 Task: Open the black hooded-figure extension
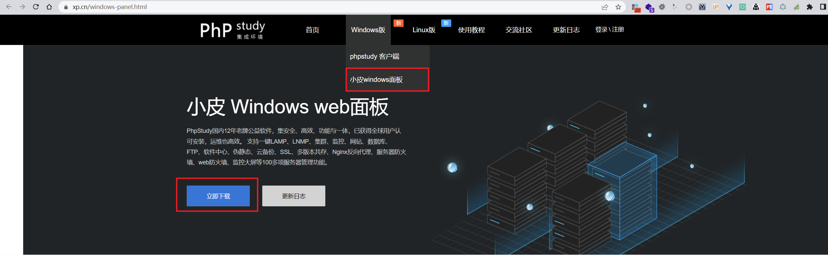point(756,7)
